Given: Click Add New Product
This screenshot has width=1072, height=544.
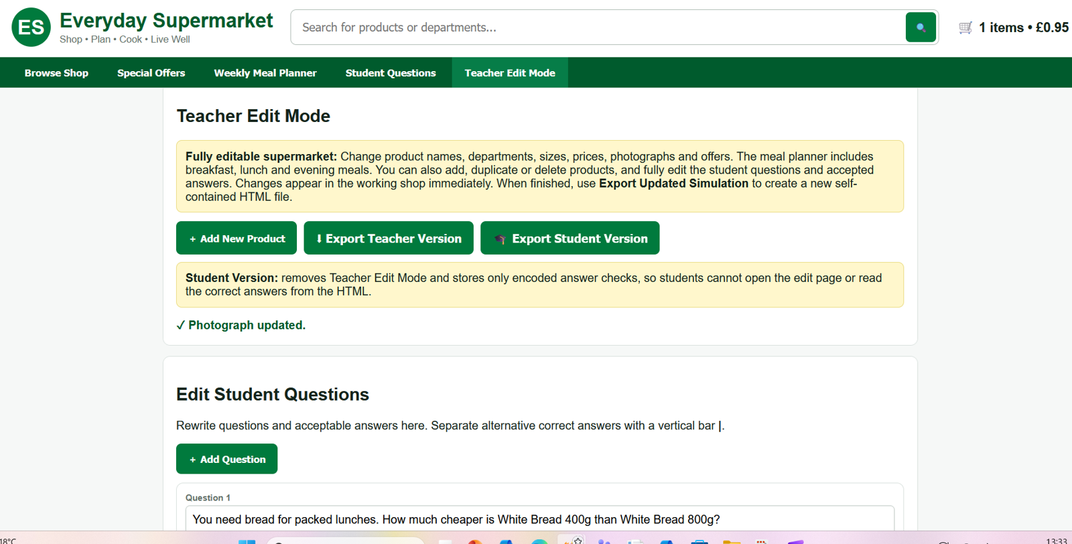Looking at the screenshot, I should point(237,238).
